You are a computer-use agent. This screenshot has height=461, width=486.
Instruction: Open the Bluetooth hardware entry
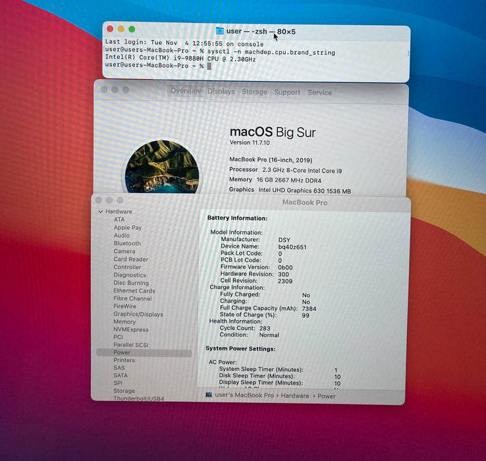(x=127, y=244)
